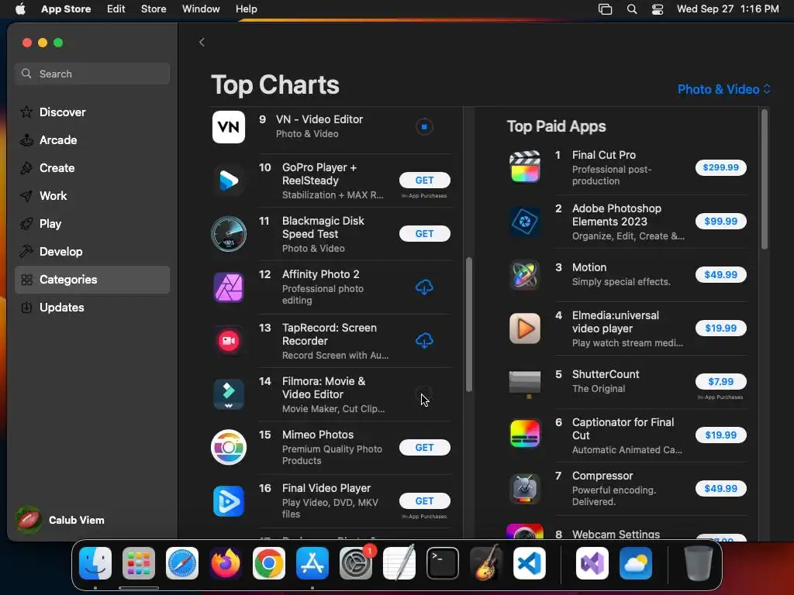This screenshot has width=794, height=595.
Task: Open the date and time in menu bar
Action: coord(727,9)
